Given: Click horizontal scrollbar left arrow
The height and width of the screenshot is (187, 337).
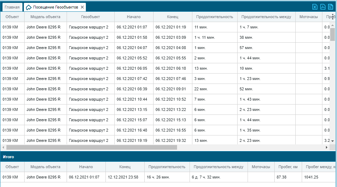Looking at the screenshot, I should pos(3,147).
